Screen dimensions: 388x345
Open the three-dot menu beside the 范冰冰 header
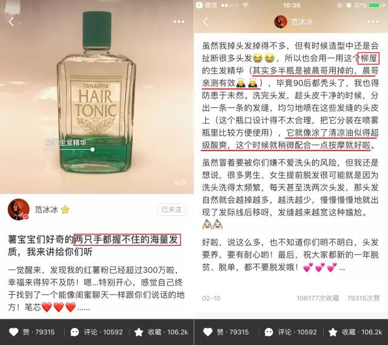(373, 22)
